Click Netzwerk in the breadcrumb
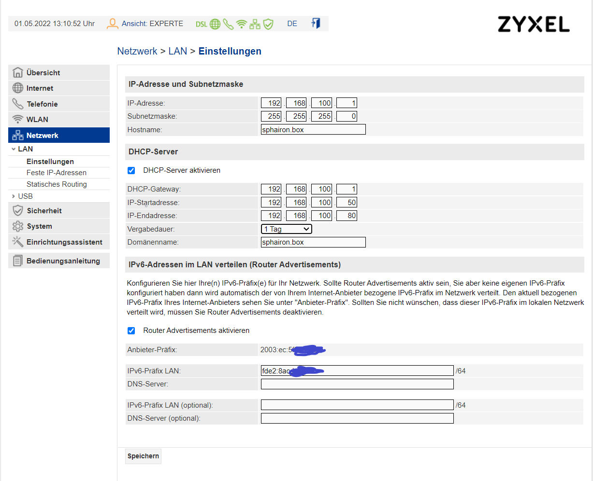Viewport: 593px width, 481px height. pyautogui.click(x=137, y=51)
